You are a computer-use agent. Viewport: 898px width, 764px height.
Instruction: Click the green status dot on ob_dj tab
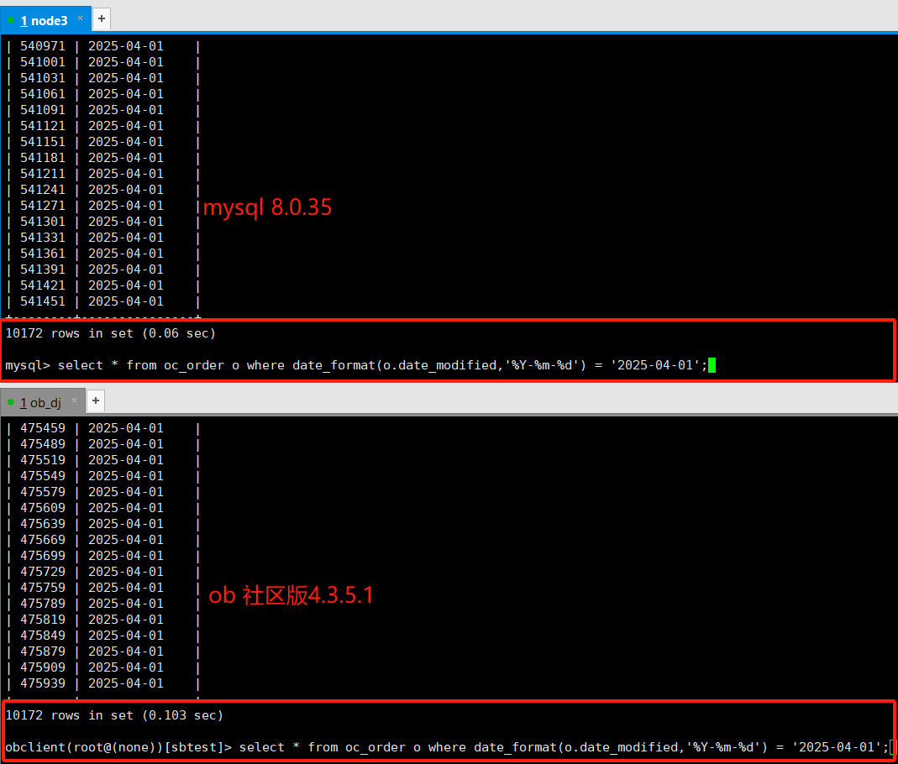point(11,402)
